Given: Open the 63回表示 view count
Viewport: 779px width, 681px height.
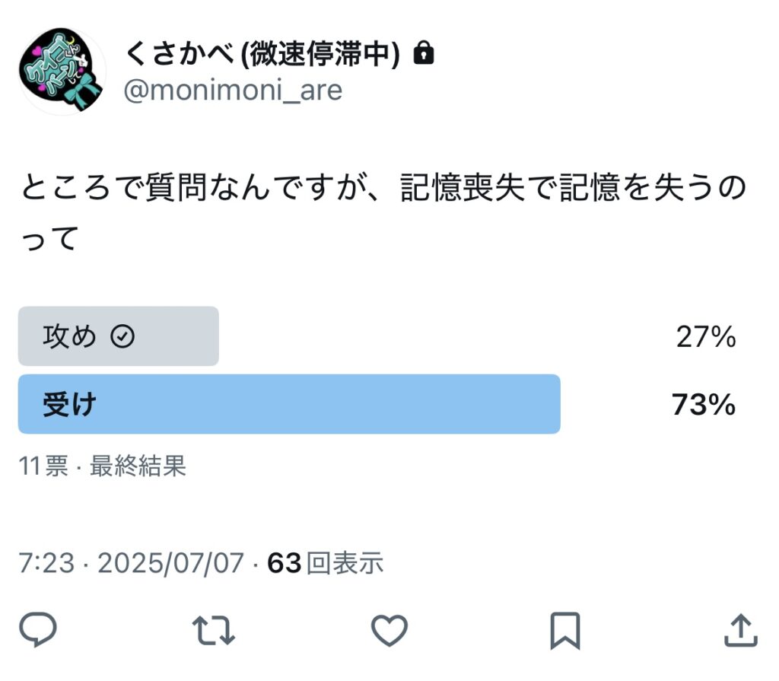Looking at the screenshot, I should (326, 563).
